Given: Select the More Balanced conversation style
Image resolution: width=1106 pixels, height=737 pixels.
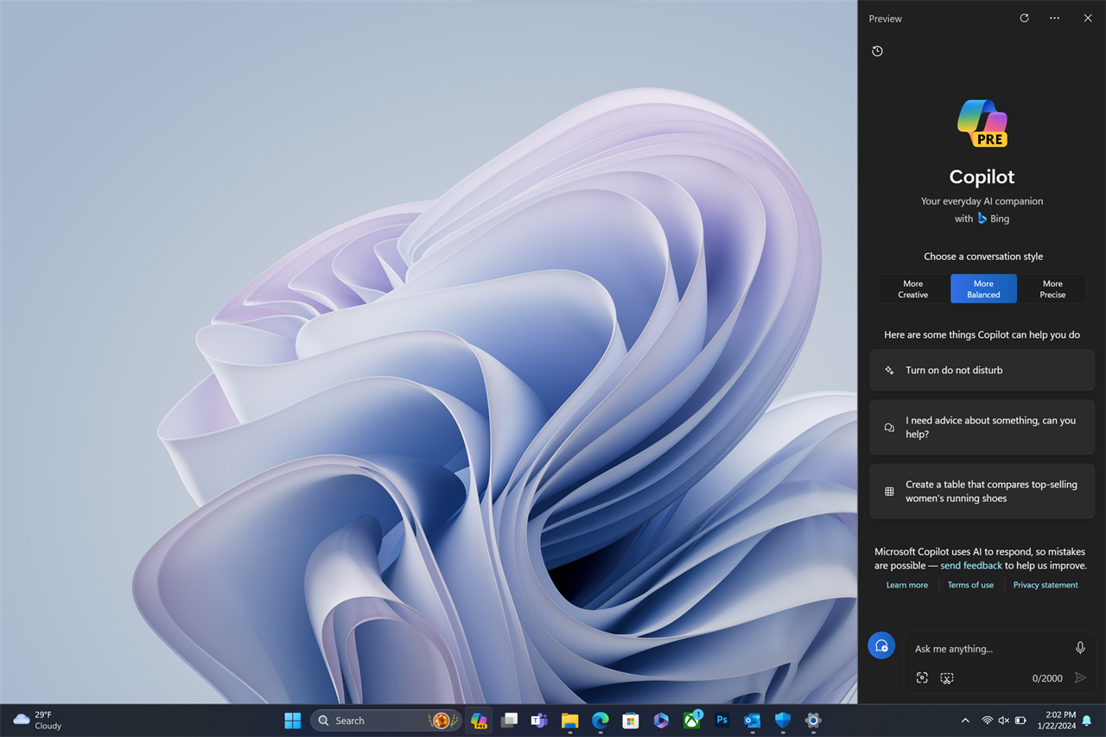Looking at the screenshot, I should pos(983,289).
